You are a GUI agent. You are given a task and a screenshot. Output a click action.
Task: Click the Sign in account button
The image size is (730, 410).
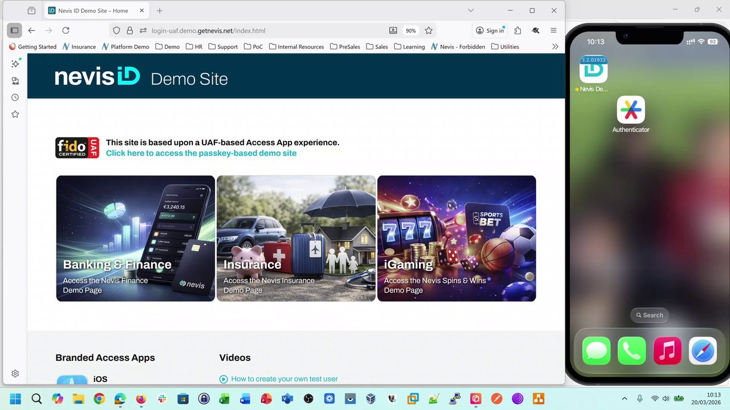click(490, 31)
